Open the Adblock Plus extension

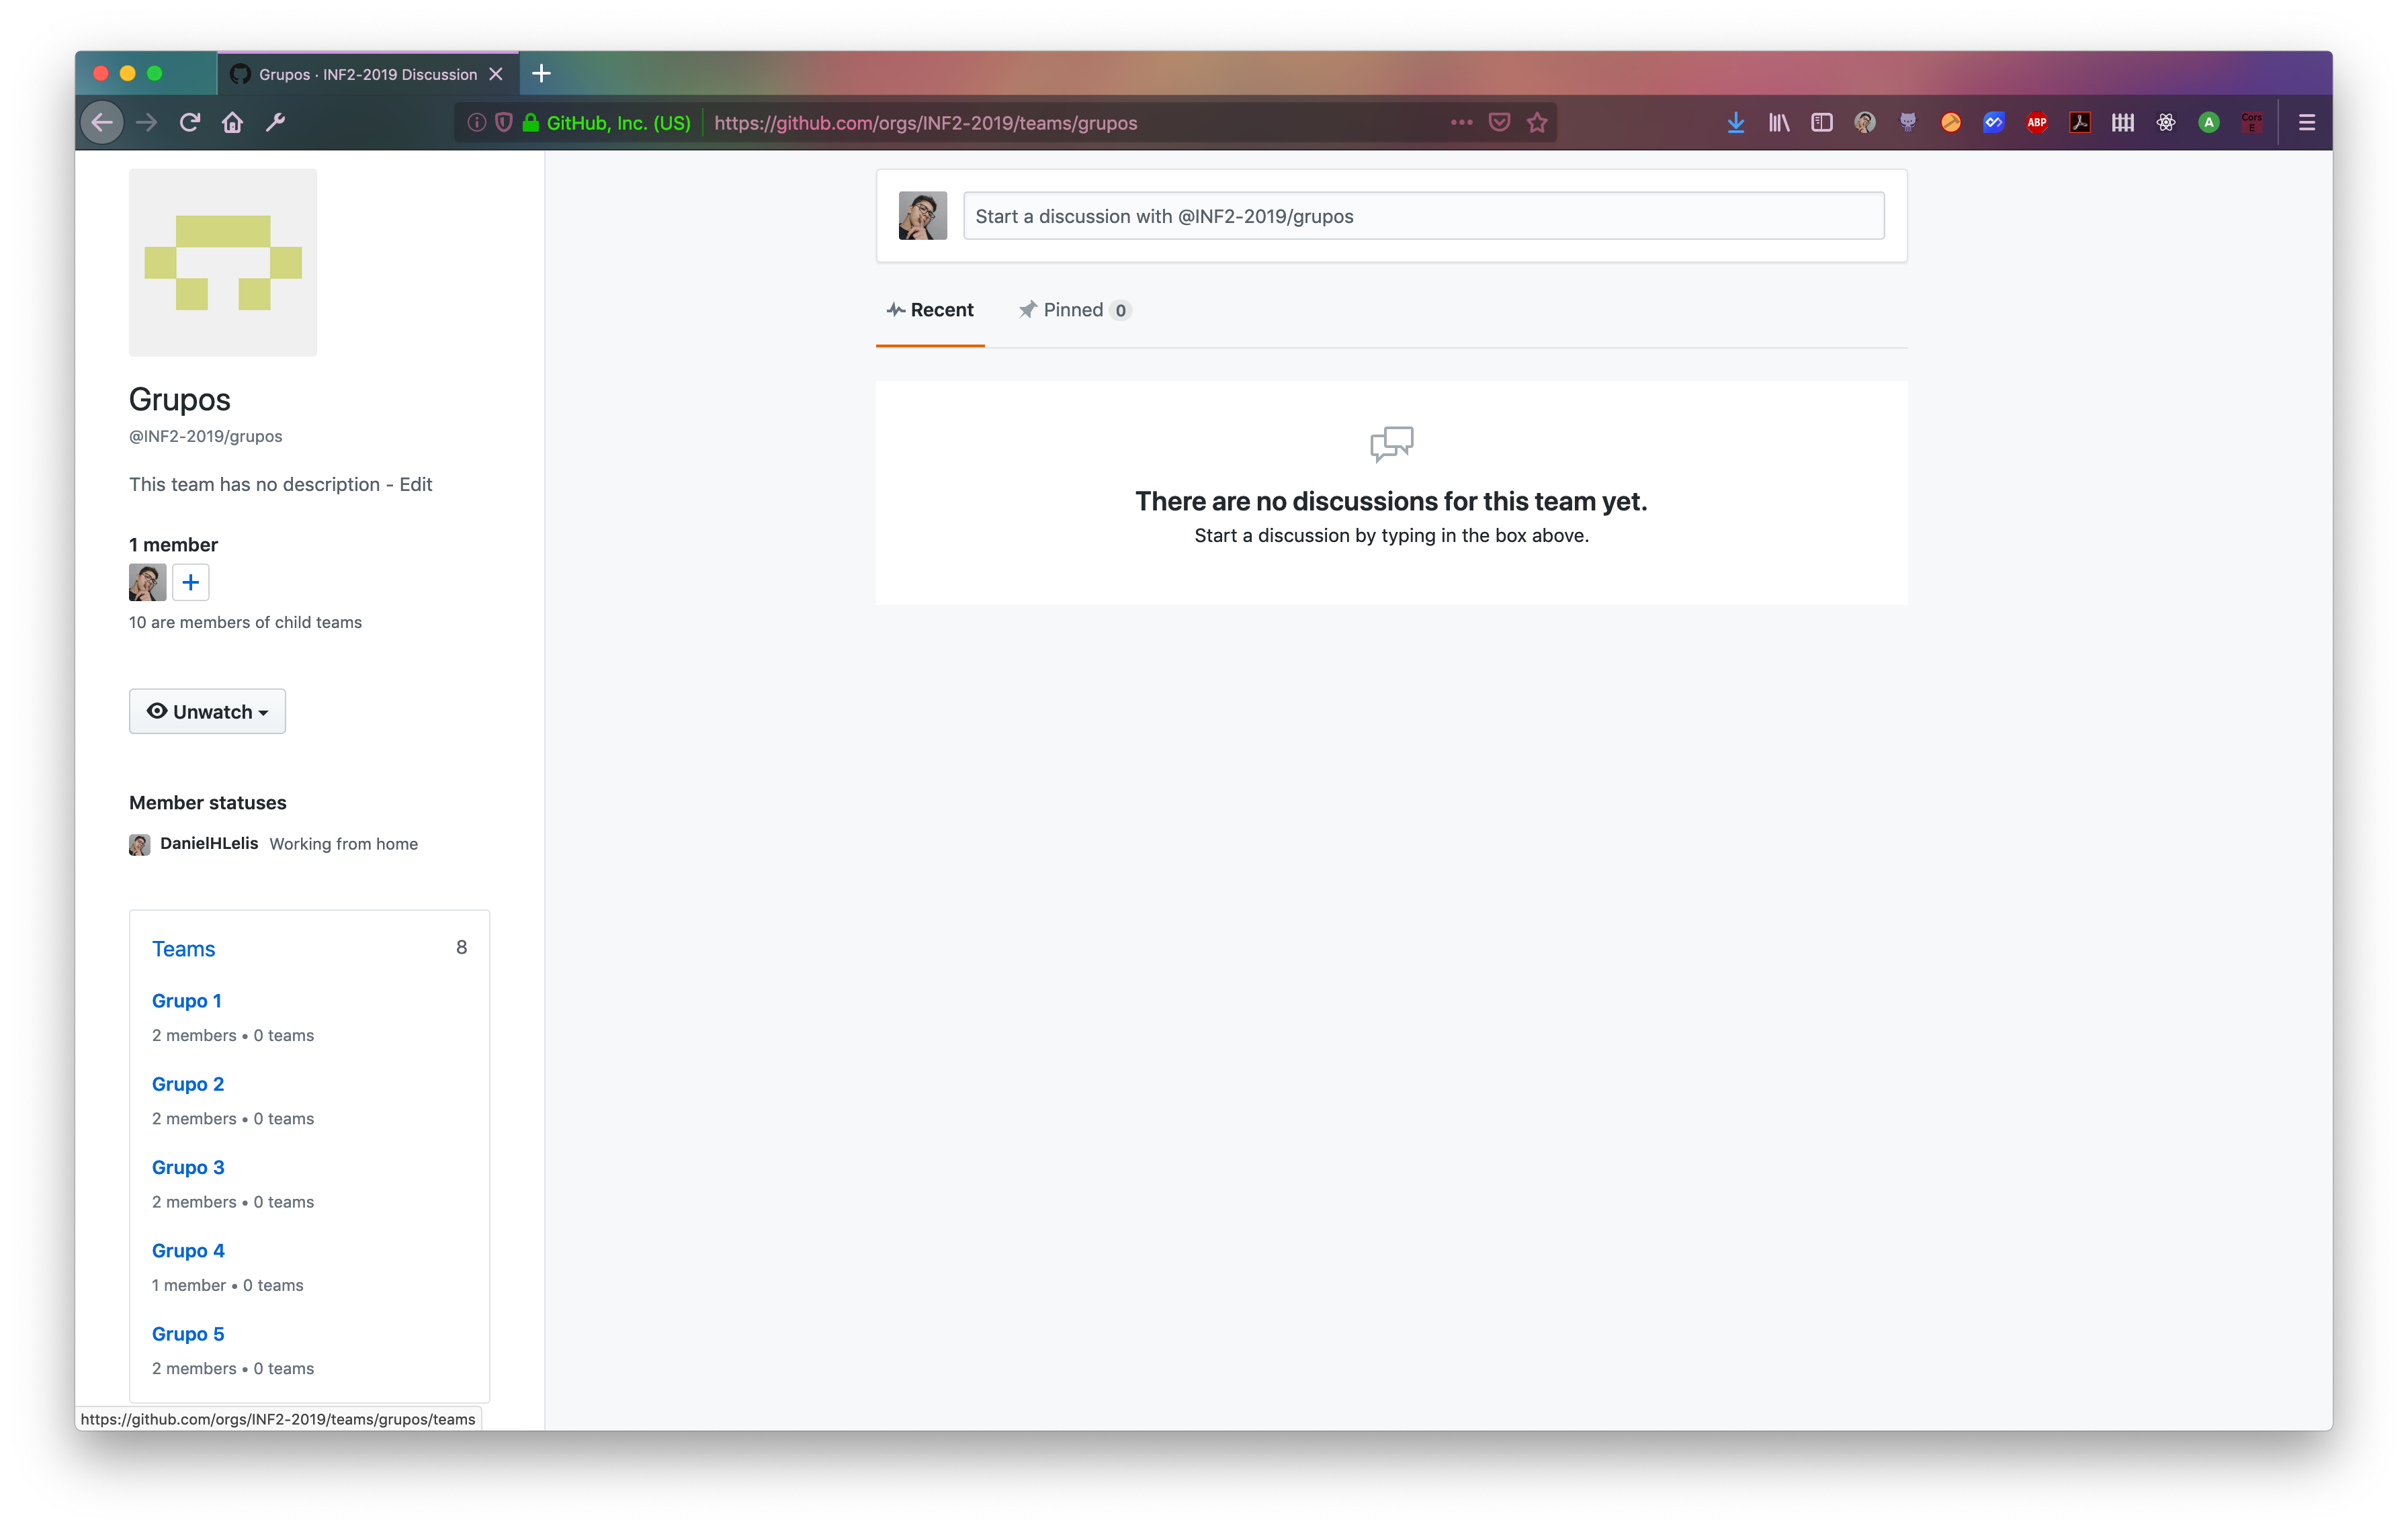coord(2037,122)
